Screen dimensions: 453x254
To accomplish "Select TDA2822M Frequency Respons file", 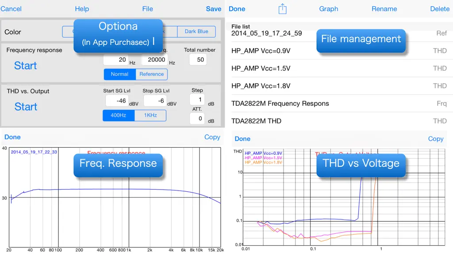I will click(340, 103).
